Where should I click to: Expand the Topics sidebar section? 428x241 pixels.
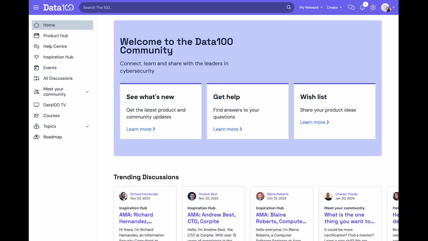87,126
